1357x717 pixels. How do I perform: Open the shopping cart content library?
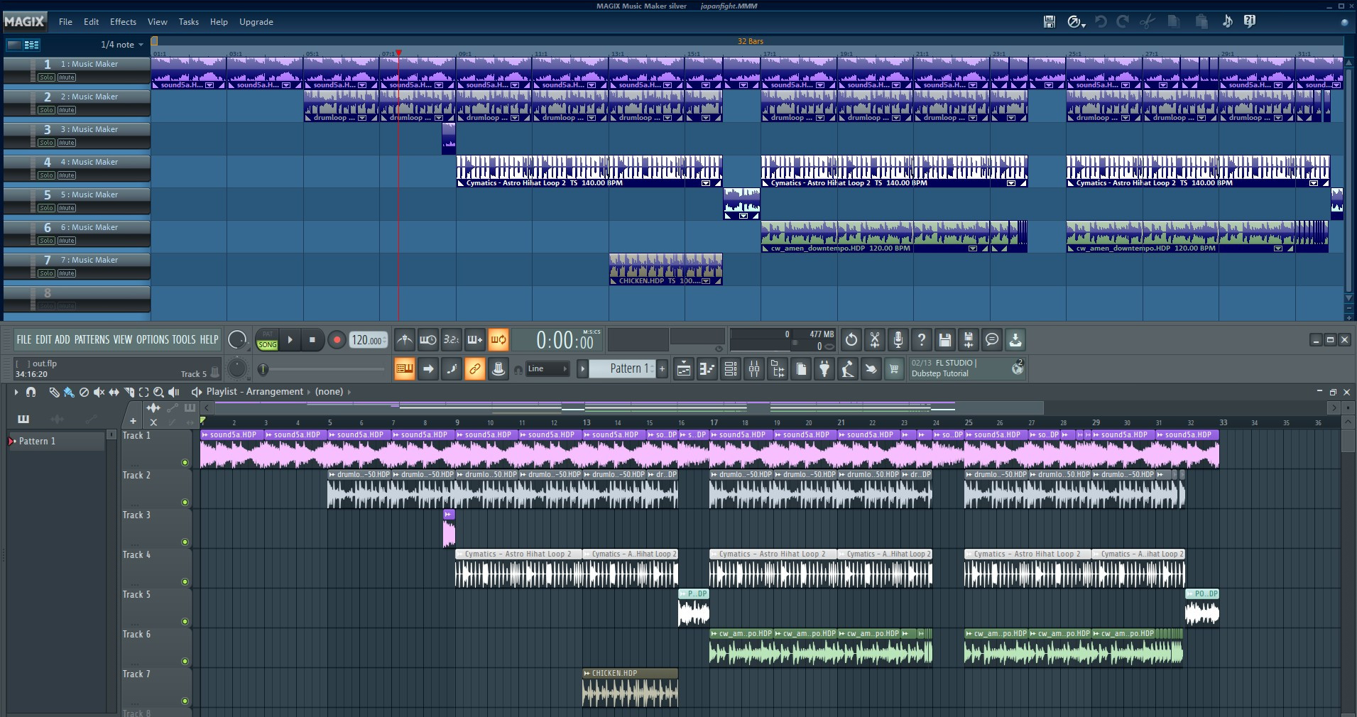point(895,368)
